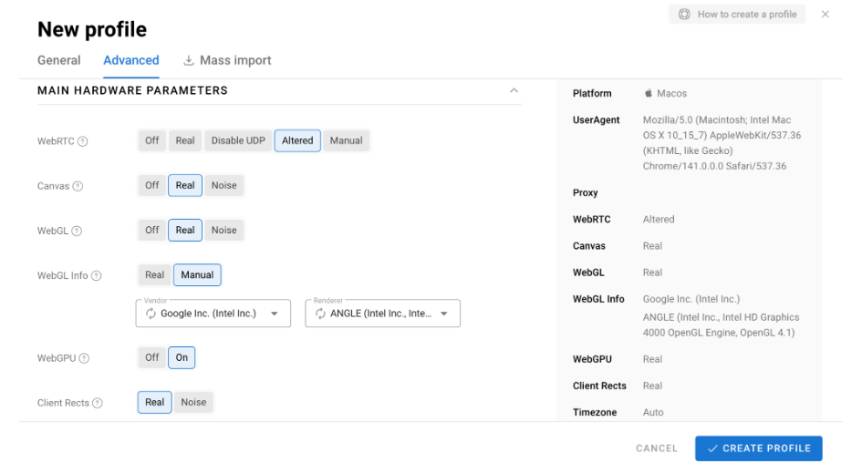Set WebRTC to Disable UDP
This screenshot has height=474, width=862.
(238, 140)
